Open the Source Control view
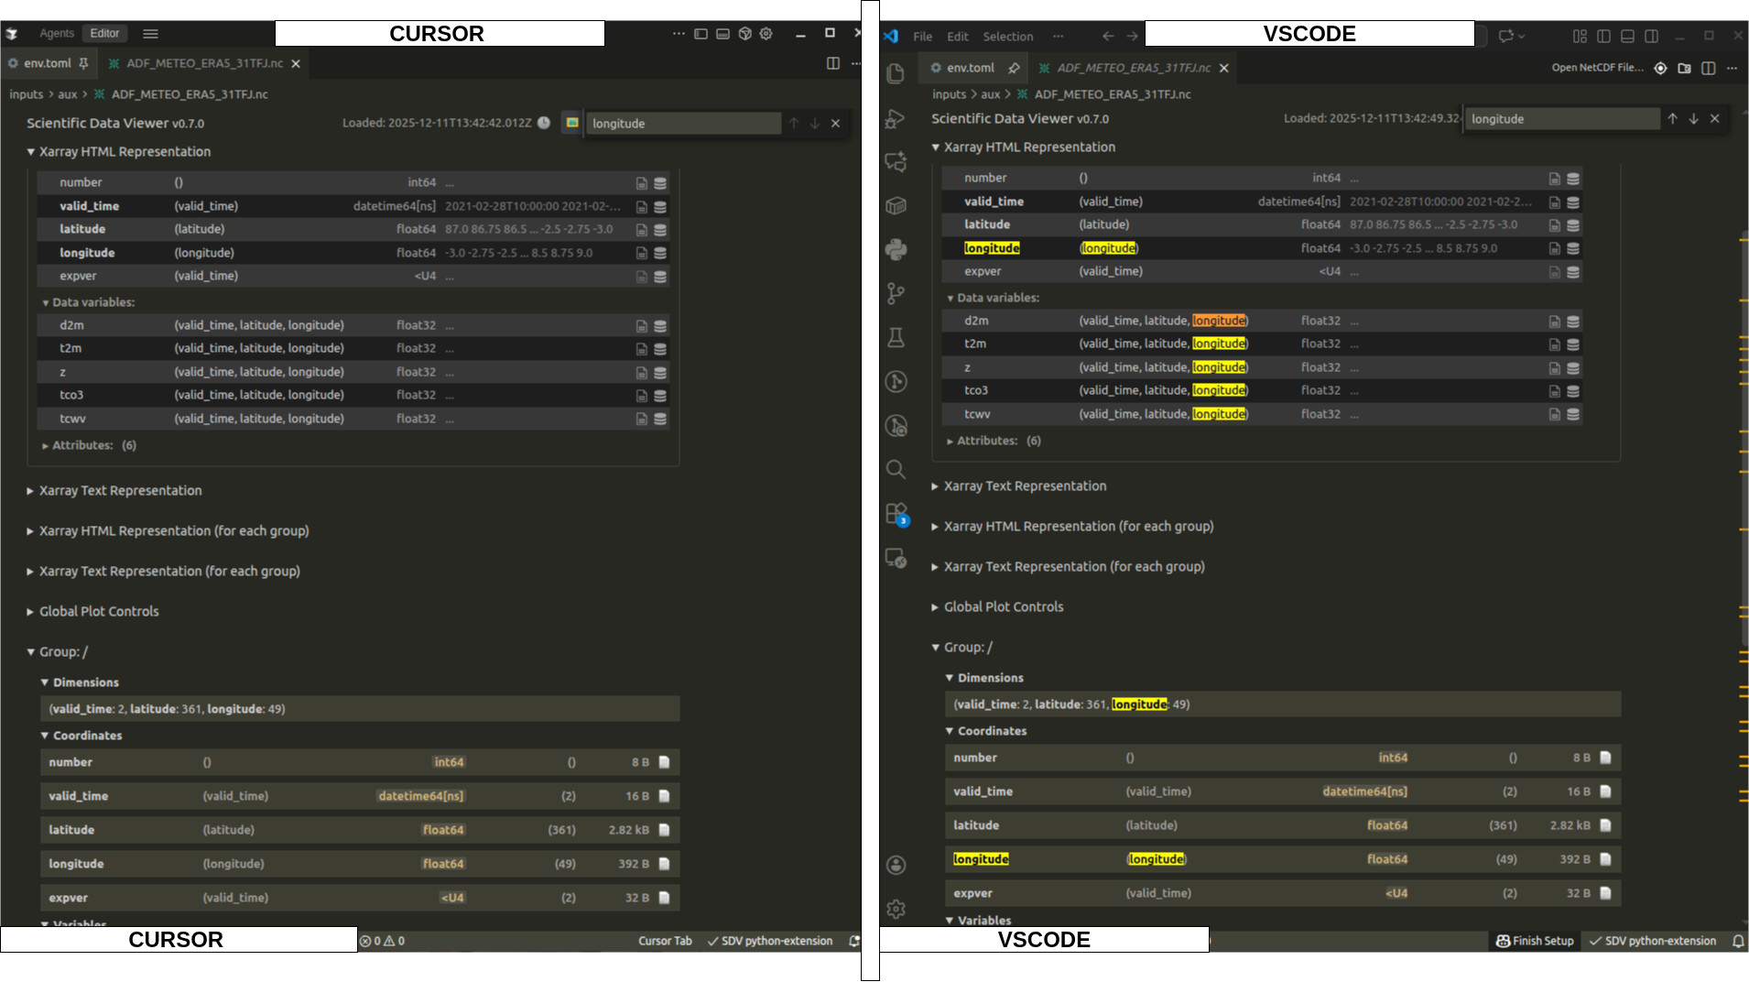Image resolution: width=1749 pixels, height=982 pixels. point(896,293)
